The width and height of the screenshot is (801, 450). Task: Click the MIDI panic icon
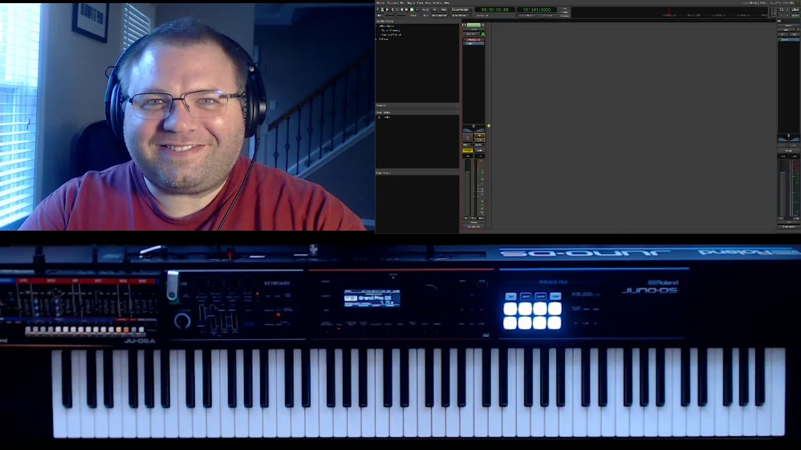tap(377, 9)
